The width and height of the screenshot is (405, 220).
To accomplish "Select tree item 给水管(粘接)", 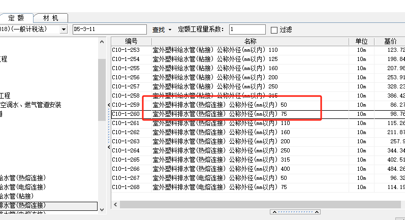I will 17,196.
